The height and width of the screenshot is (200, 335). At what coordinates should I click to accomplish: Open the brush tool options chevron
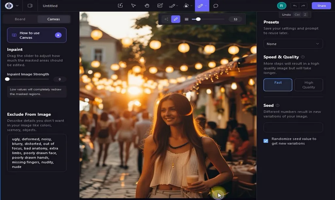tap(206, 6)
